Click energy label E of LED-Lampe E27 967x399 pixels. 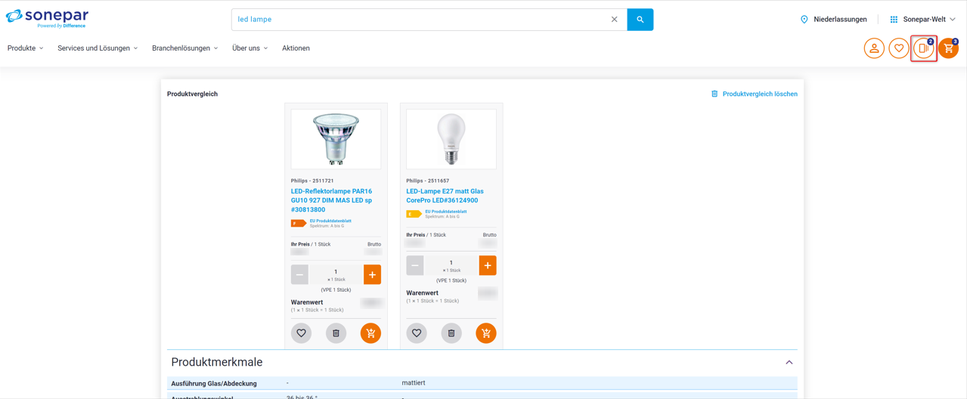coord(414,215)
